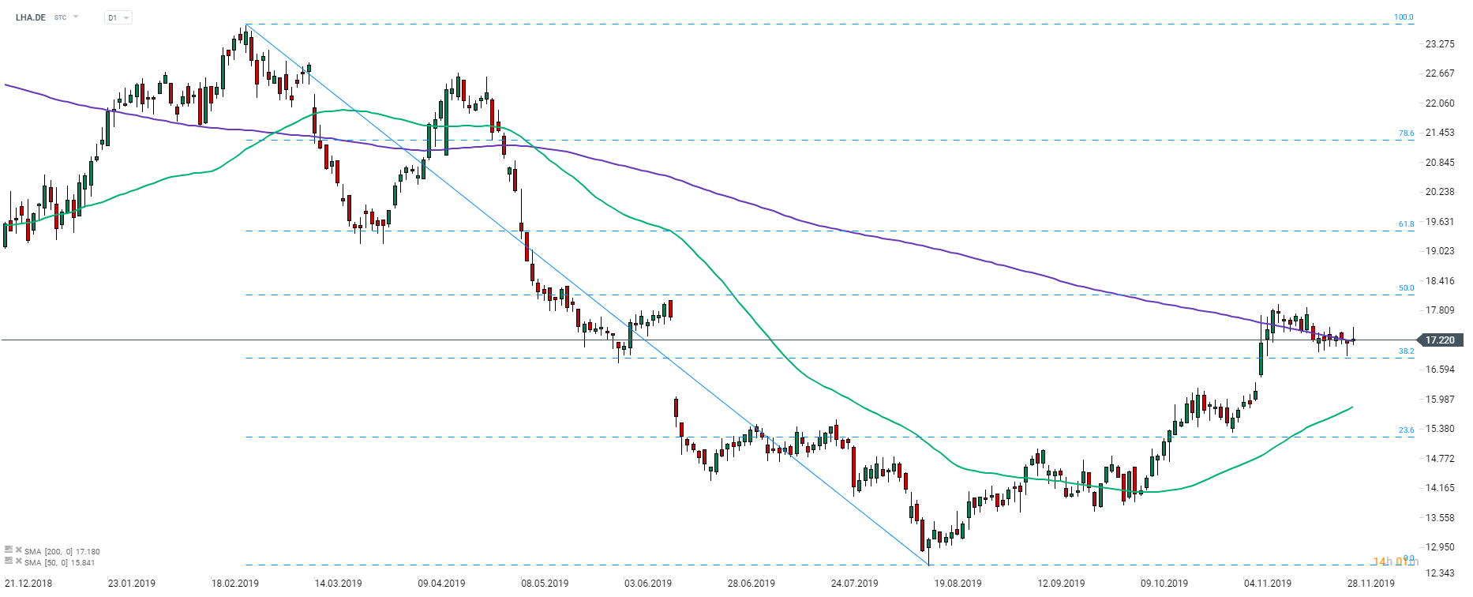Click the 09.04.2019 date on time axis

pos(441,584)
